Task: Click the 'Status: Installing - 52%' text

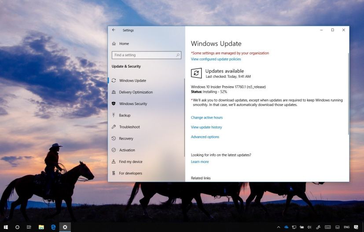Action: 209,92
